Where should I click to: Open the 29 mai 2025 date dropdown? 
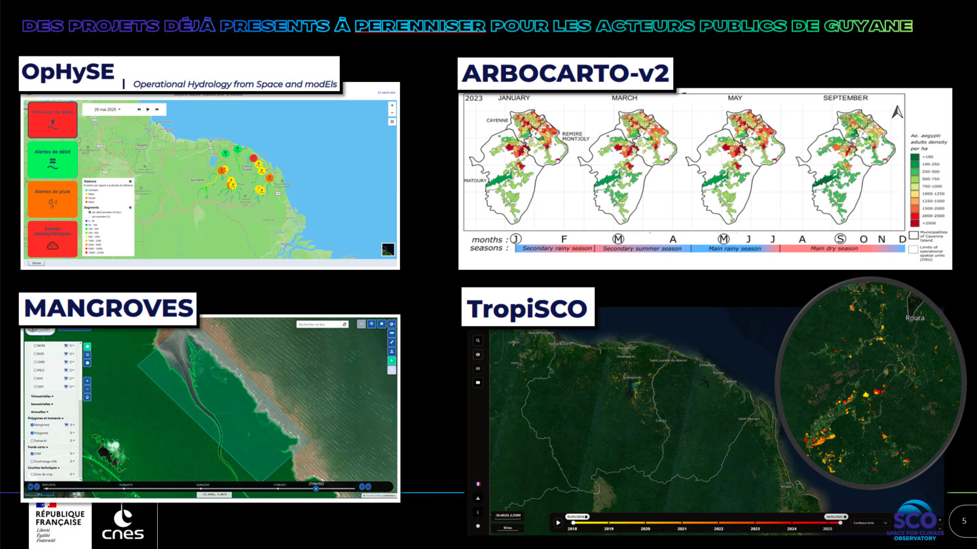coord(107,109)
